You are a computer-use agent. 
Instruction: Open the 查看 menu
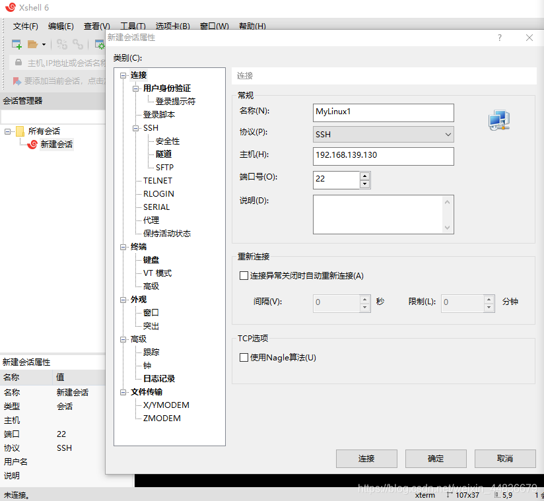tap(96, 26)
